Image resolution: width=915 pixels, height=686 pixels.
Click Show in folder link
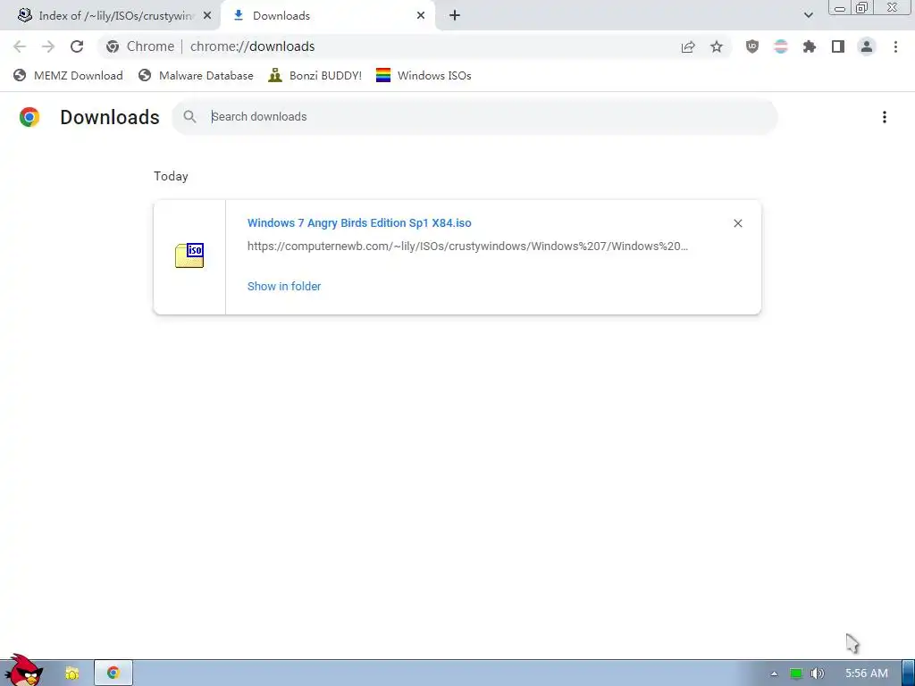coord(284,287)
